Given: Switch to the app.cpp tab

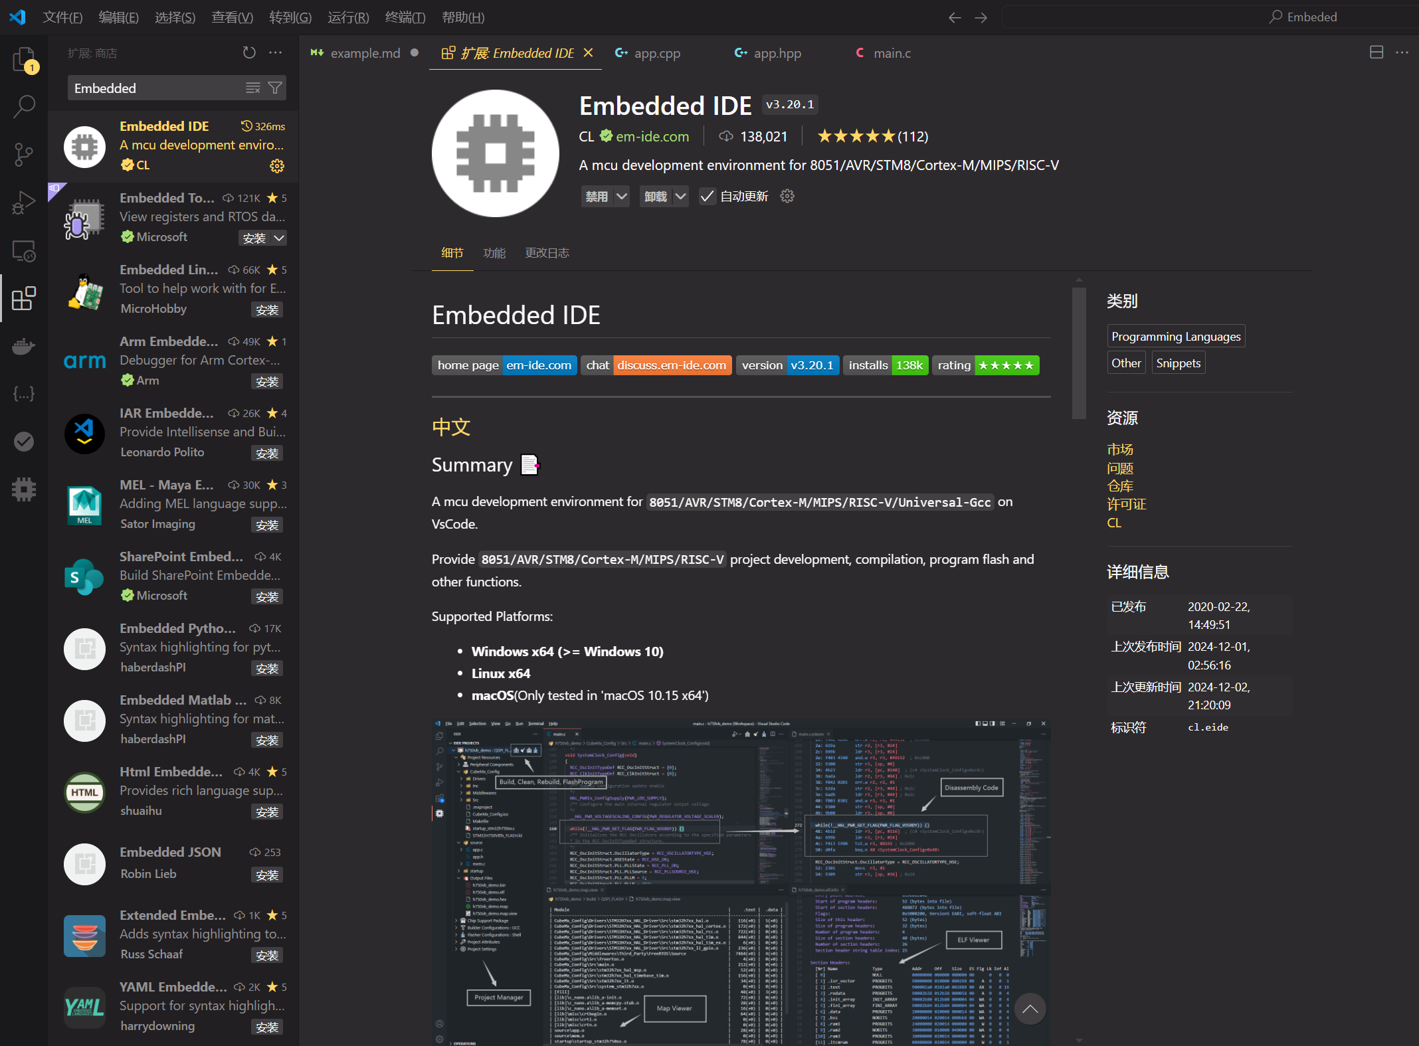Looking at the screenshot, I should click(x=656, y=53).
